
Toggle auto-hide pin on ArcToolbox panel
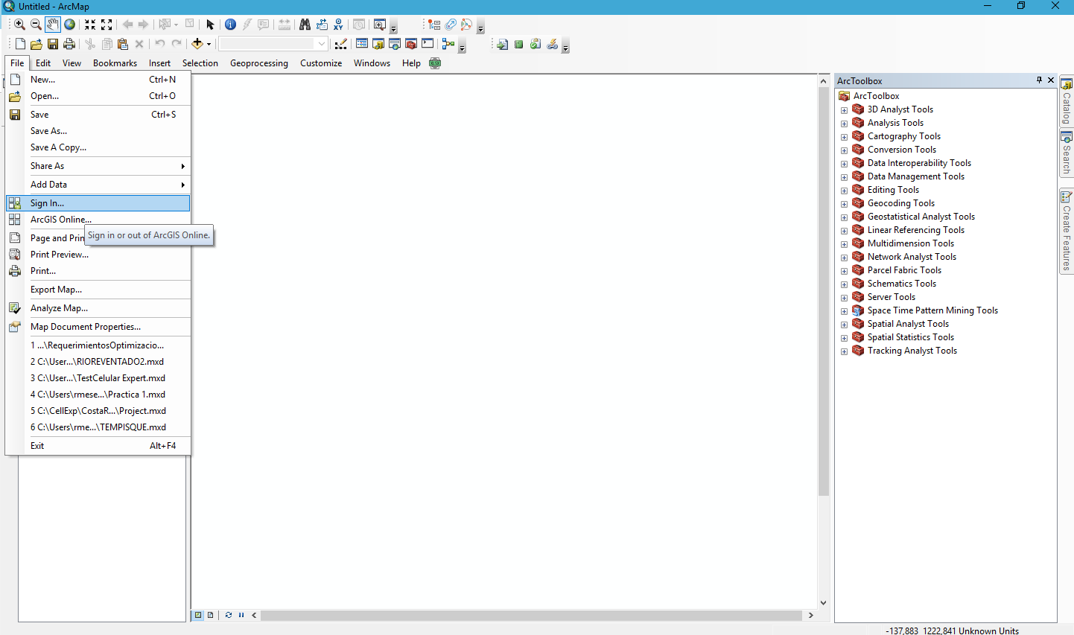point(1039,80)
